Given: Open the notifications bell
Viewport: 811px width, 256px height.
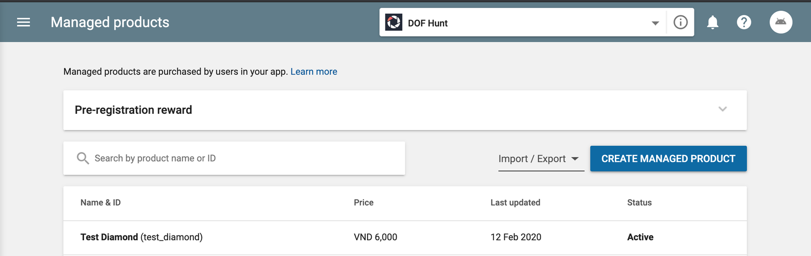Looking at the screenshot, I should pos(712,23).
